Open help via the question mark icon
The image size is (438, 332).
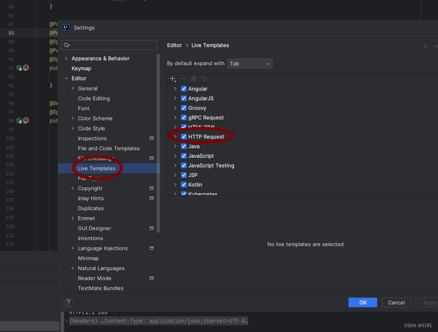click(68, 302)
